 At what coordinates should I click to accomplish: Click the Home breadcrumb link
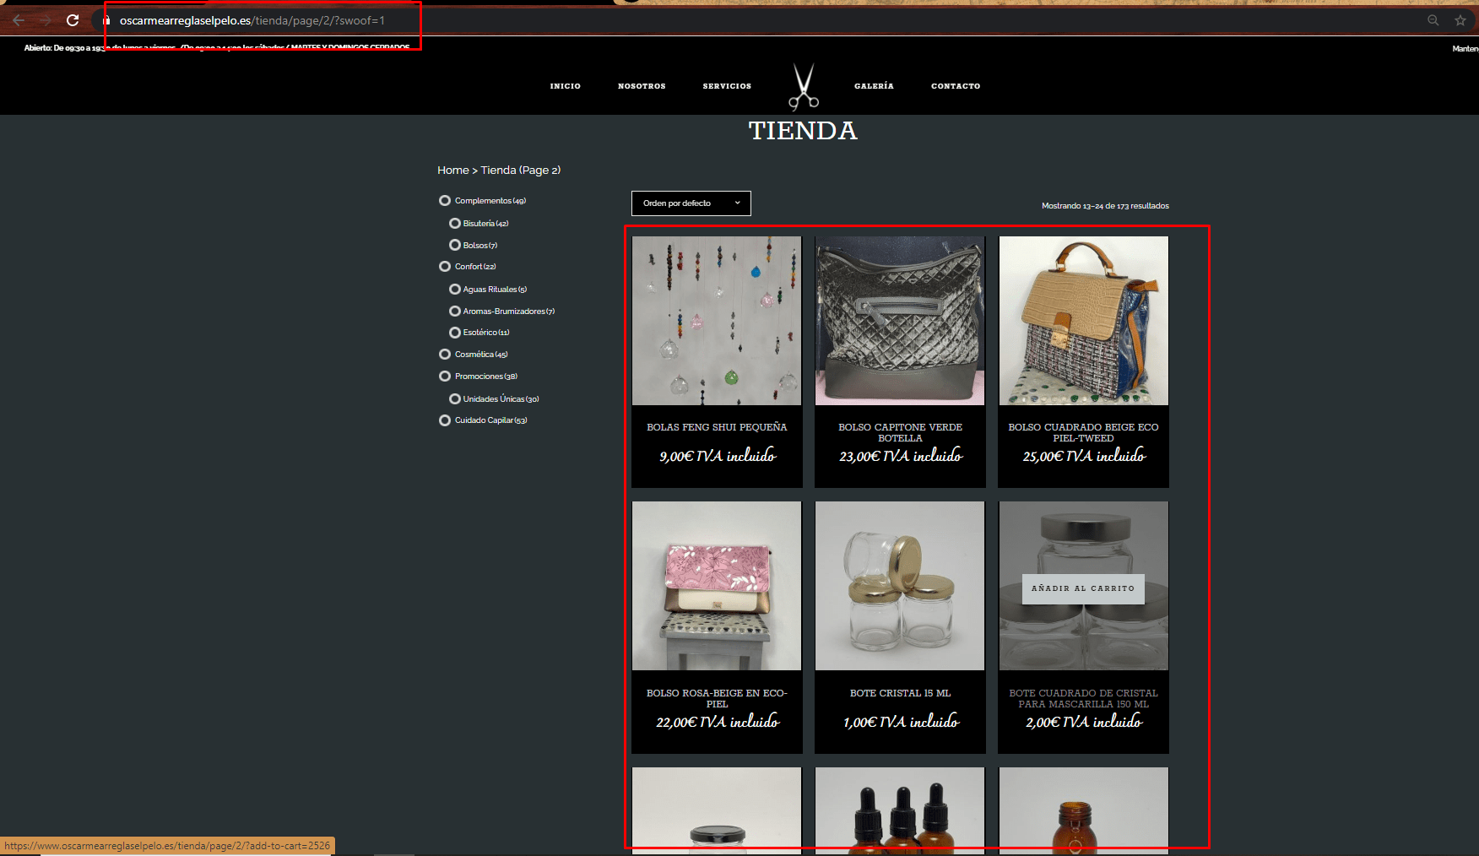[453, 171]
